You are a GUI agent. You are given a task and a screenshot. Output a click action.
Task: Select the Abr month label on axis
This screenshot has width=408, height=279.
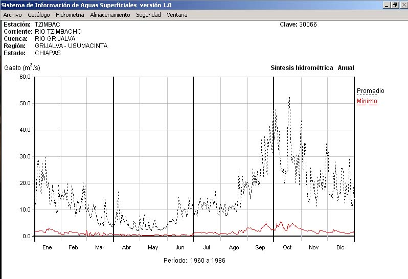[126, 247]
